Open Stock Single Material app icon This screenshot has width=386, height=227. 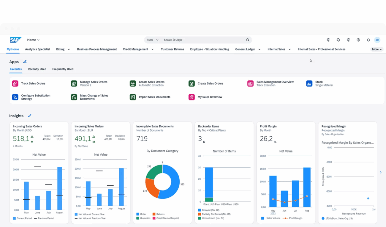pyautogui.click(x=309, y=83)
